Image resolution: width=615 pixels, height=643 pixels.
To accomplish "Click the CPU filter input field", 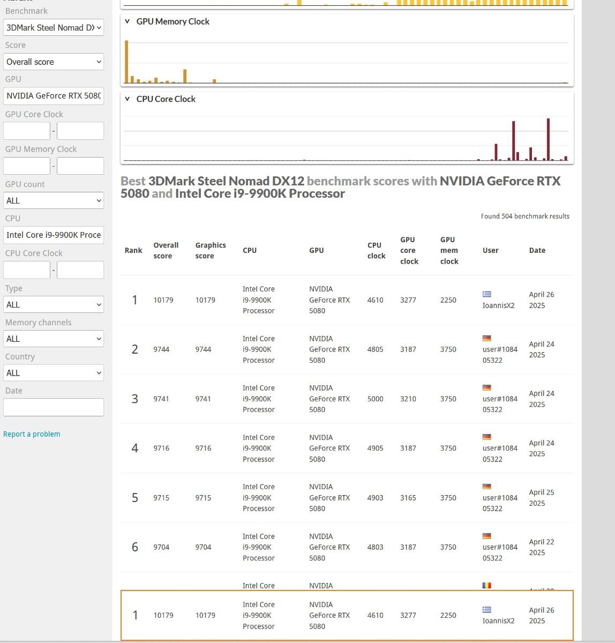I will pos(54,235).
